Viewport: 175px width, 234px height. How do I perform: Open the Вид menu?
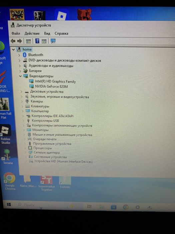(x=47, y=33)
